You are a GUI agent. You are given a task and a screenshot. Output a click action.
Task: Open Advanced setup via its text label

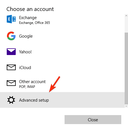34,100
